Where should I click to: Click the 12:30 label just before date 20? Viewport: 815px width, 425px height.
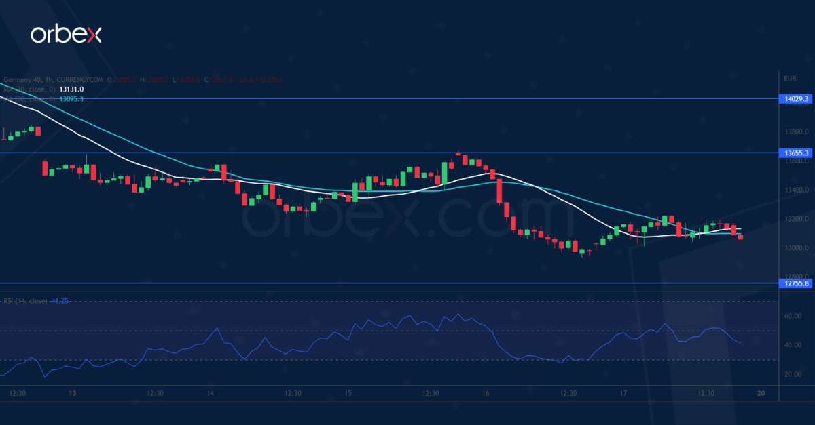click(706, 393)
